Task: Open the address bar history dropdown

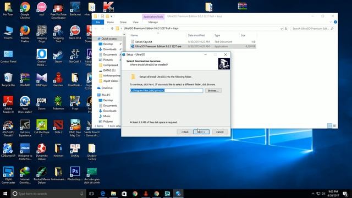Action: tap(281, 29)
